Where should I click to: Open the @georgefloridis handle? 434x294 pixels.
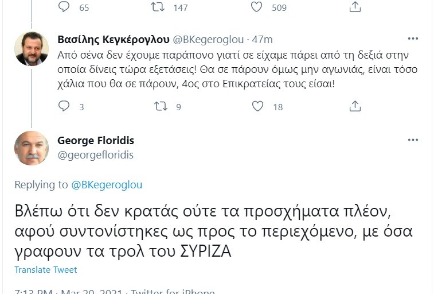click(95, 155)
